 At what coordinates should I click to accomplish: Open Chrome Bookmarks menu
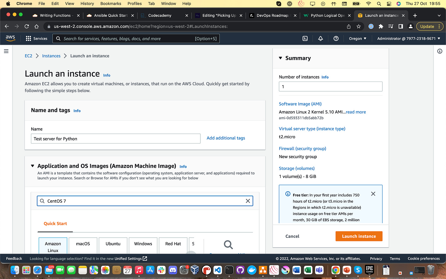click(111, 4)
